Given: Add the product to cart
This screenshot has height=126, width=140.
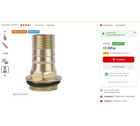Looking at the screenshot, I should tap(118, 60).
